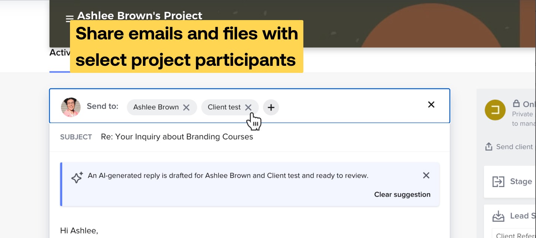
Task: Switch to the Activity tab
Action: (x=60, y=52)
